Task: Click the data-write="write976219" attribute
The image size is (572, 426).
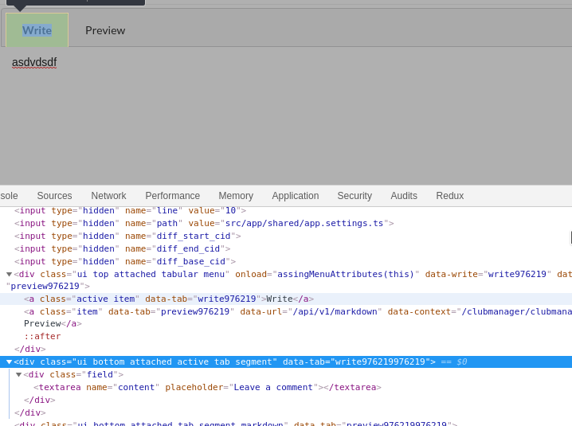Action: (x=488, y=274)
